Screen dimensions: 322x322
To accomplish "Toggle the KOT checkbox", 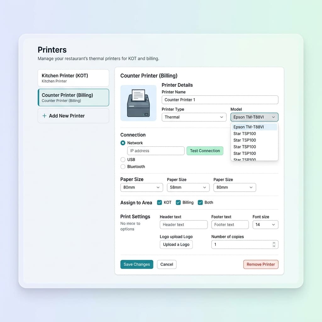I will pos(159,203).
